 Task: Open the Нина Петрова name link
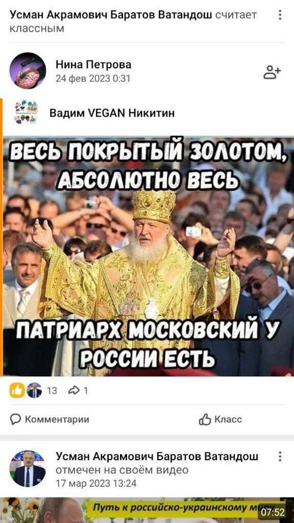tap(93, 64)
